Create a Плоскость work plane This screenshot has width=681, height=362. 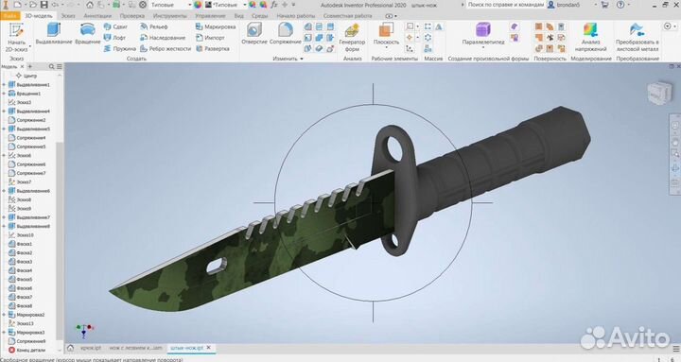tap(386, 34)
